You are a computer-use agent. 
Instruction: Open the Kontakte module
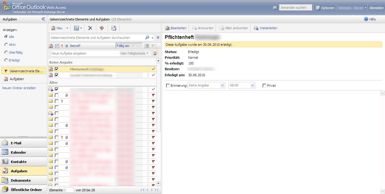point(19,161)
